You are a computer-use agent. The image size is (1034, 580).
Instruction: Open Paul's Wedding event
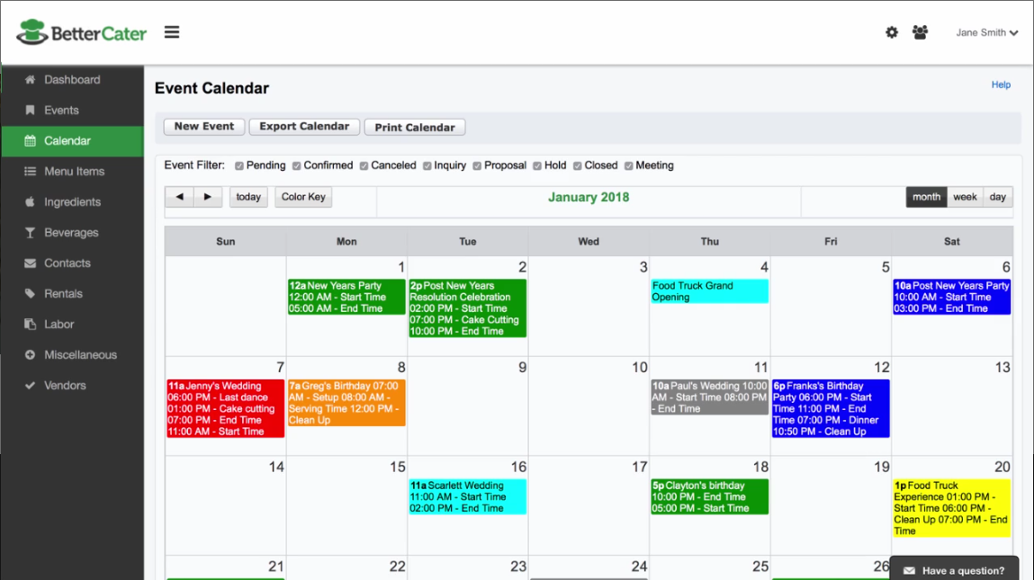point(709,397)
